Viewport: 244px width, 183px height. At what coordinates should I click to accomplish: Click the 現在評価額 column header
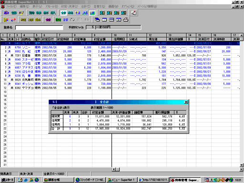coord(176,39)
